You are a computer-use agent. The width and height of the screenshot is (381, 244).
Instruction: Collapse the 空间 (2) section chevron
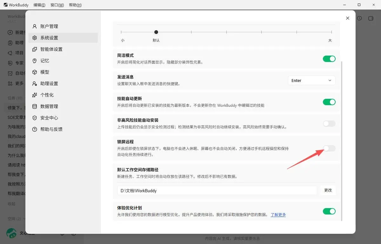pyautogui.click(x=24, y=219)
